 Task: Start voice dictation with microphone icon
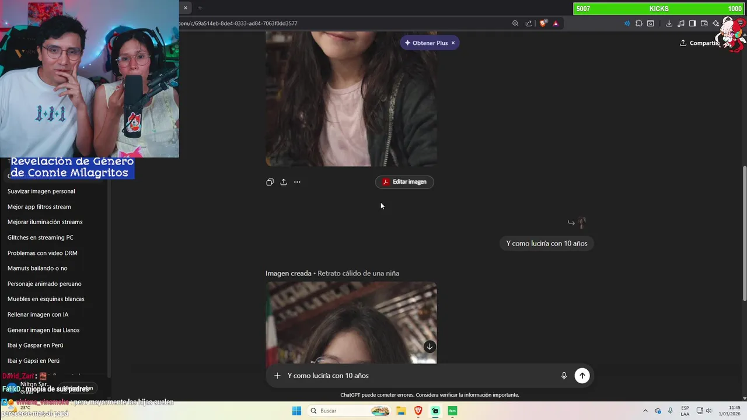click(x=564, y=376)
